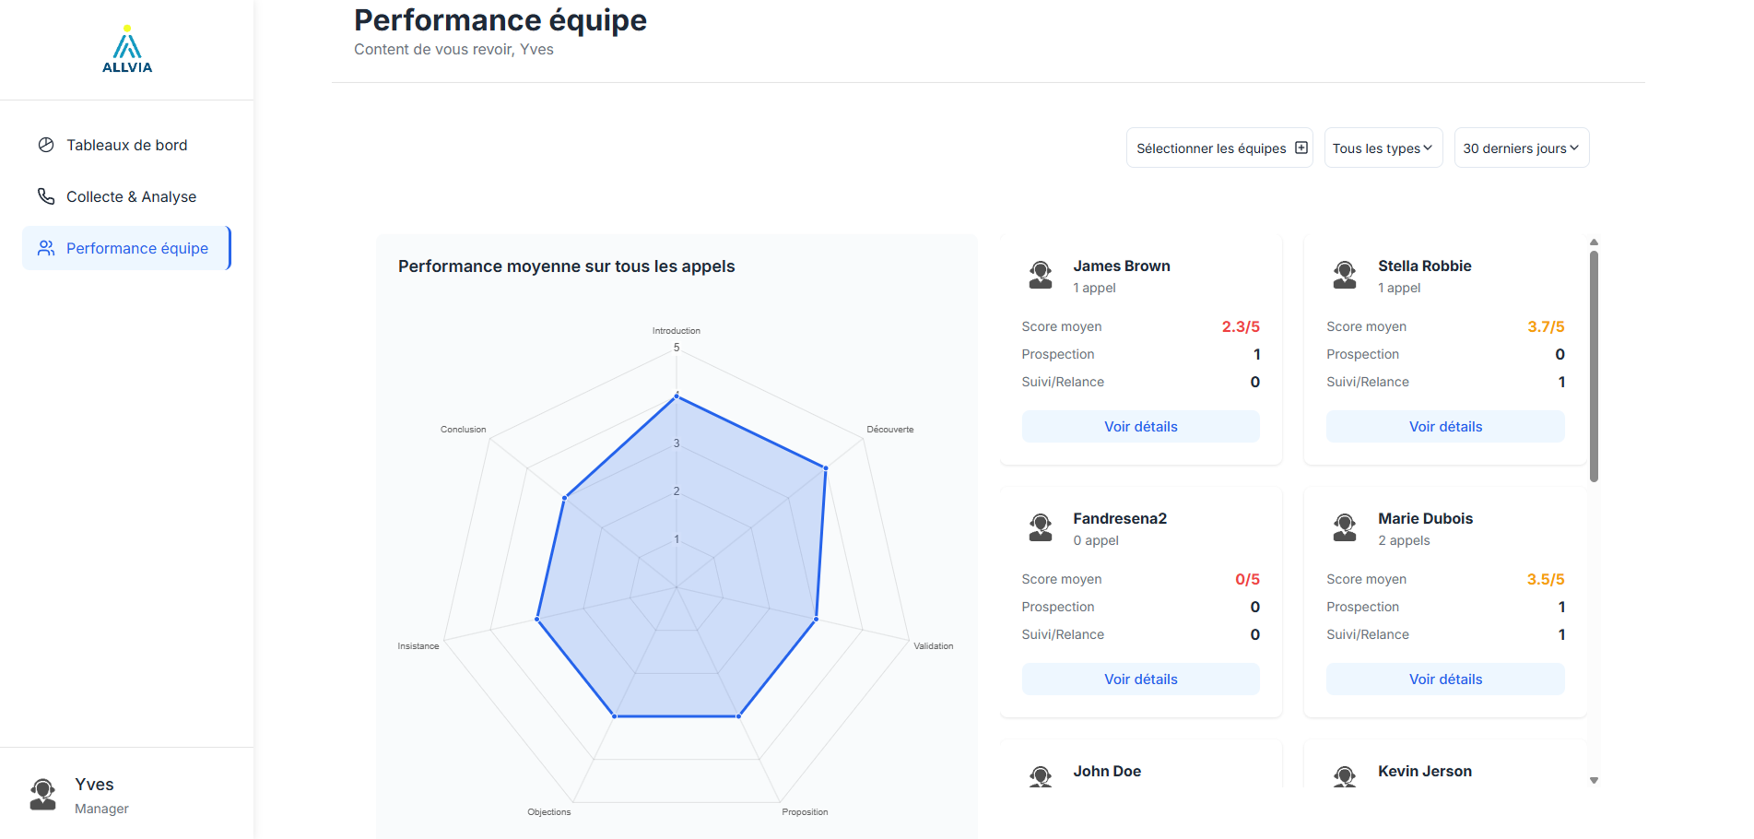Click Stella Robbie's agent avatar icon
Image resolution: width=1754 pixels, height=839 pixels.
click(x=1345, y=275)
